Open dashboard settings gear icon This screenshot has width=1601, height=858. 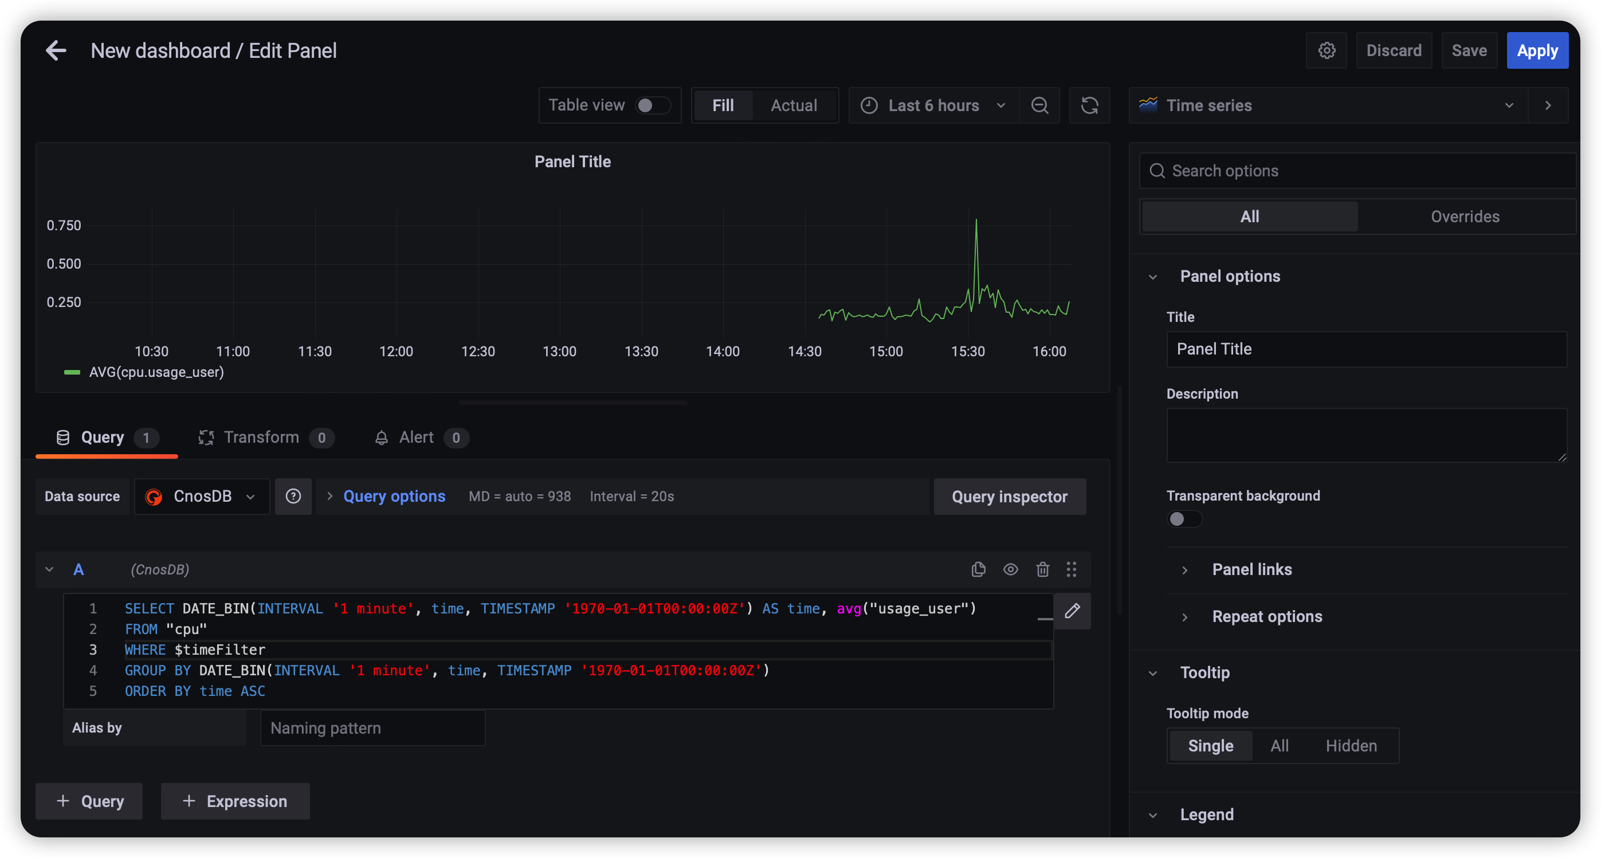[x=1327, y=50]
